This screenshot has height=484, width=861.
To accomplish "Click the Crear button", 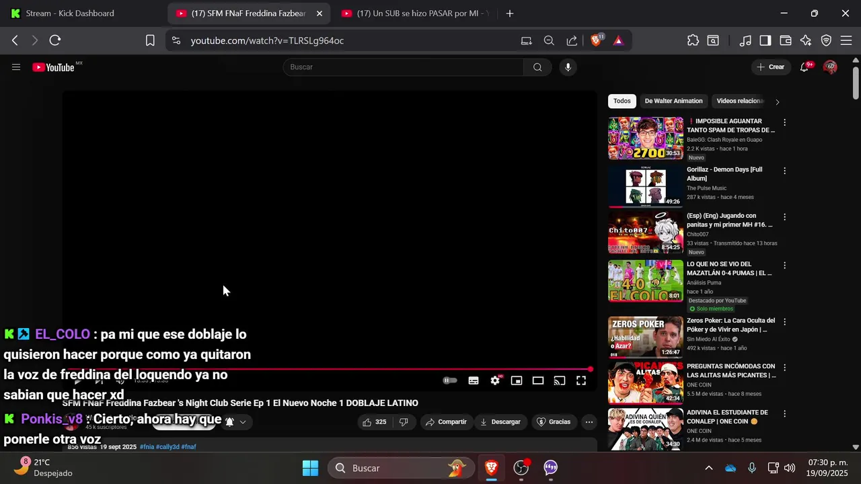I will 771,67.
